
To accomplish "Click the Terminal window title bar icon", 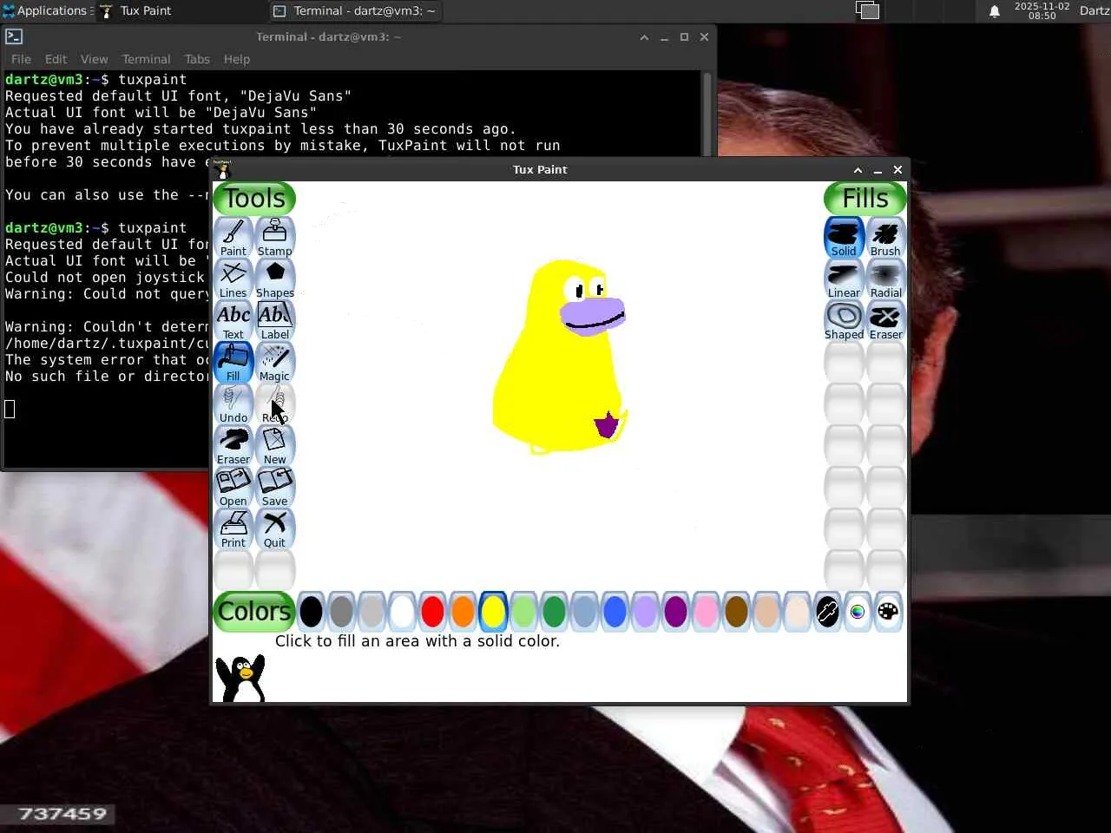I will [x=14, y=36].
